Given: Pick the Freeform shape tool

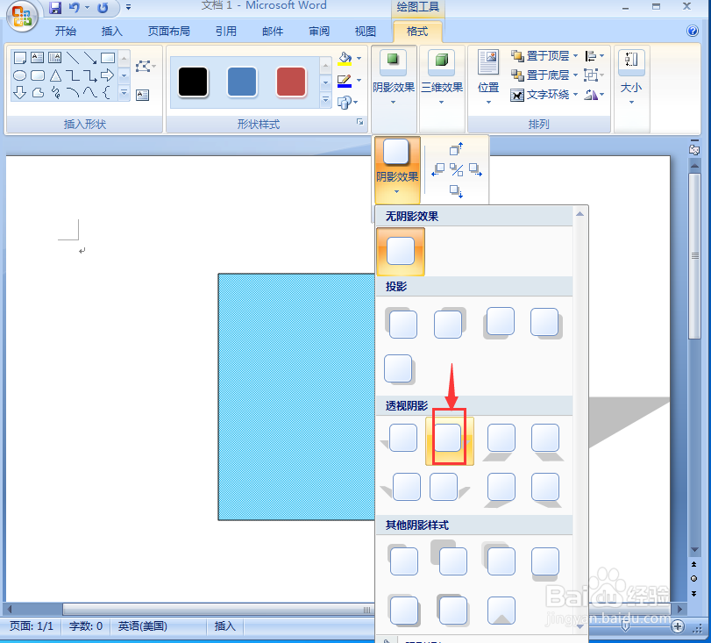Looking at the screenshot, I should tap(37, 93).
